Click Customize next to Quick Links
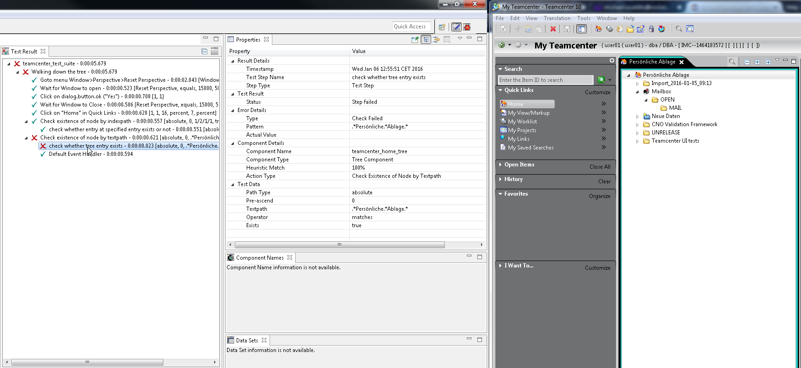This screenshot has height=368, width=801. pyautogui.click(x=597, y=92)
